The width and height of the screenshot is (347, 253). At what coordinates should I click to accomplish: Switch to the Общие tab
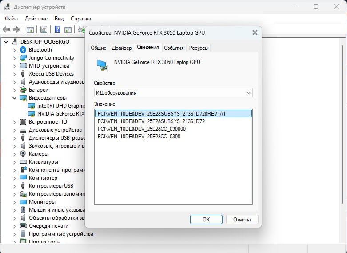pos(99,48)
